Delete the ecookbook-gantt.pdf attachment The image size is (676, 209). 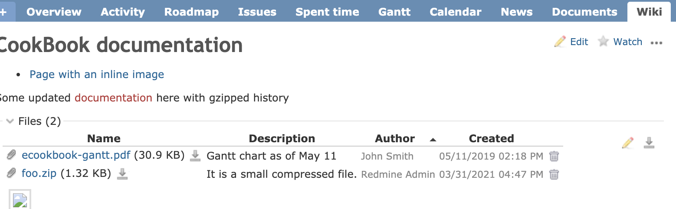tap(554, 156)
